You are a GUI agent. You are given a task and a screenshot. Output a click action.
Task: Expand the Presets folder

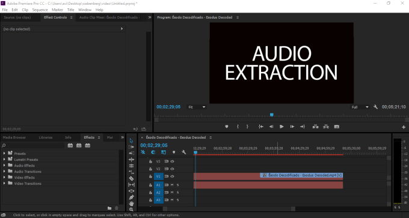(4, 153)
